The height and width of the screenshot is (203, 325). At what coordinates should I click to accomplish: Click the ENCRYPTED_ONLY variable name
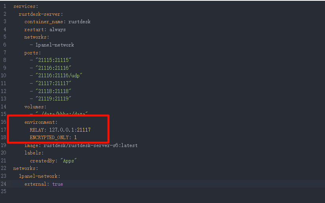click(49, 138)
